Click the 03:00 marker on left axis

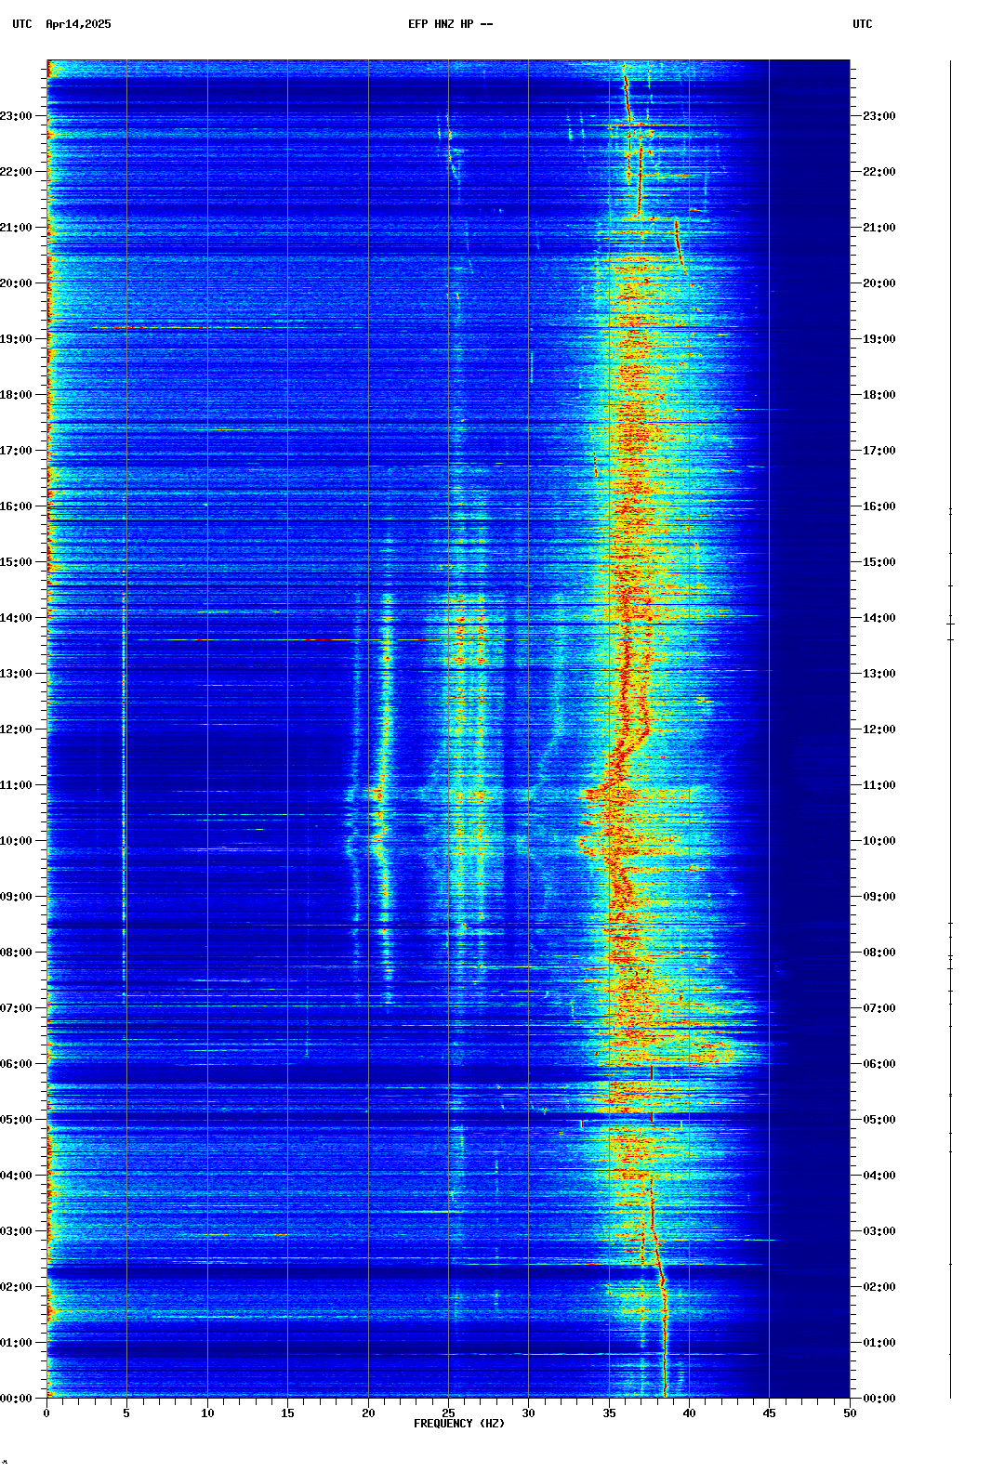tap(17, 1231)
